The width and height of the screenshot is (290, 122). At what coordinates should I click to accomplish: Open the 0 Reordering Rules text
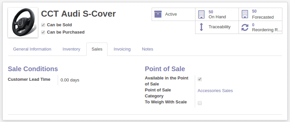267,27
